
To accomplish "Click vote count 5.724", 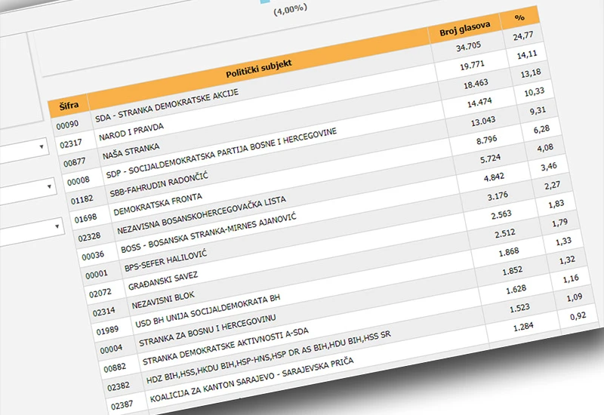I will [x=490, y=158].
